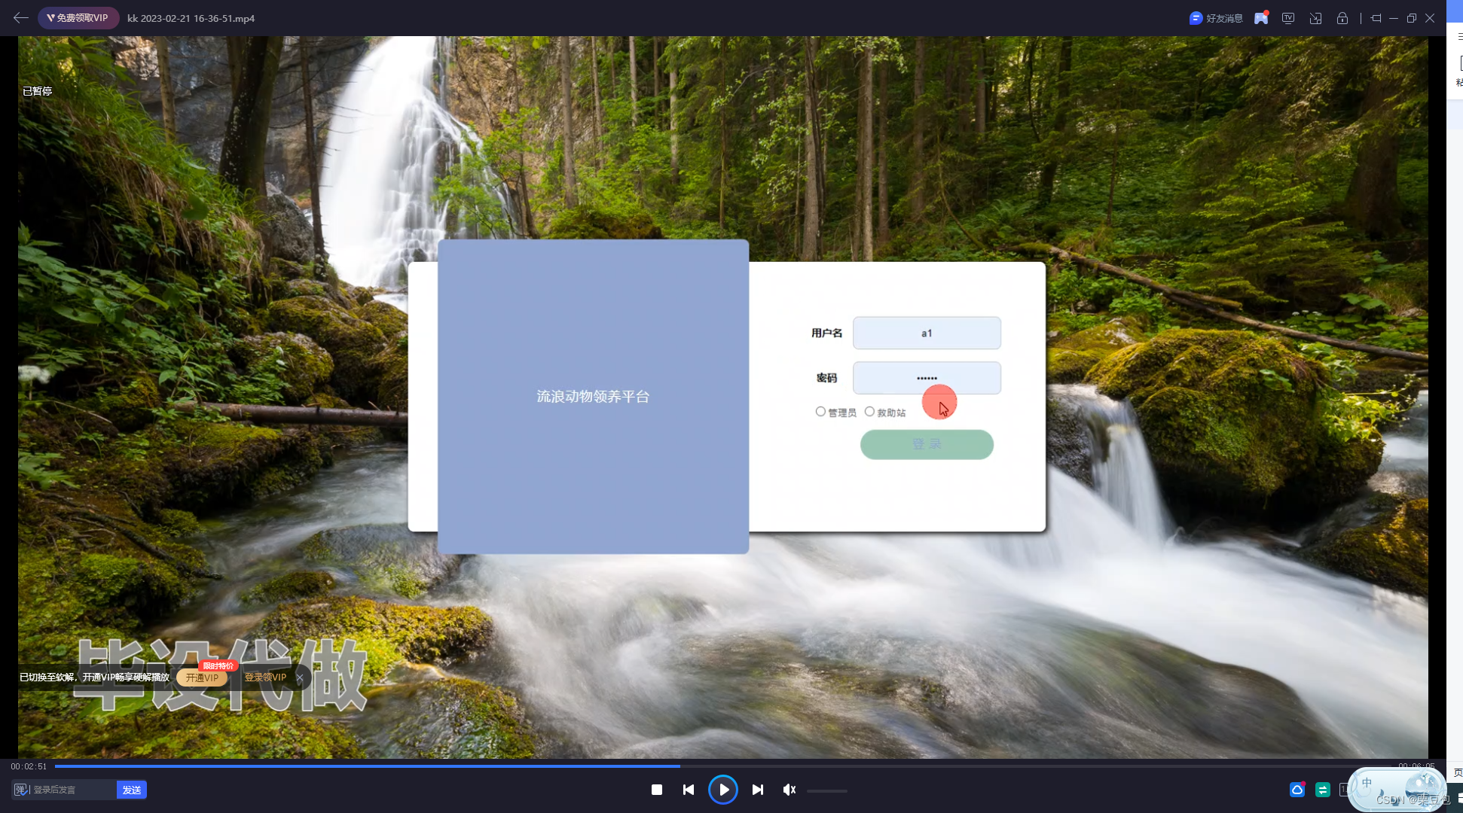Click the TV cast icon
The height and width of the screenshot is (813, 1463).
click(x=1288, y=18)
